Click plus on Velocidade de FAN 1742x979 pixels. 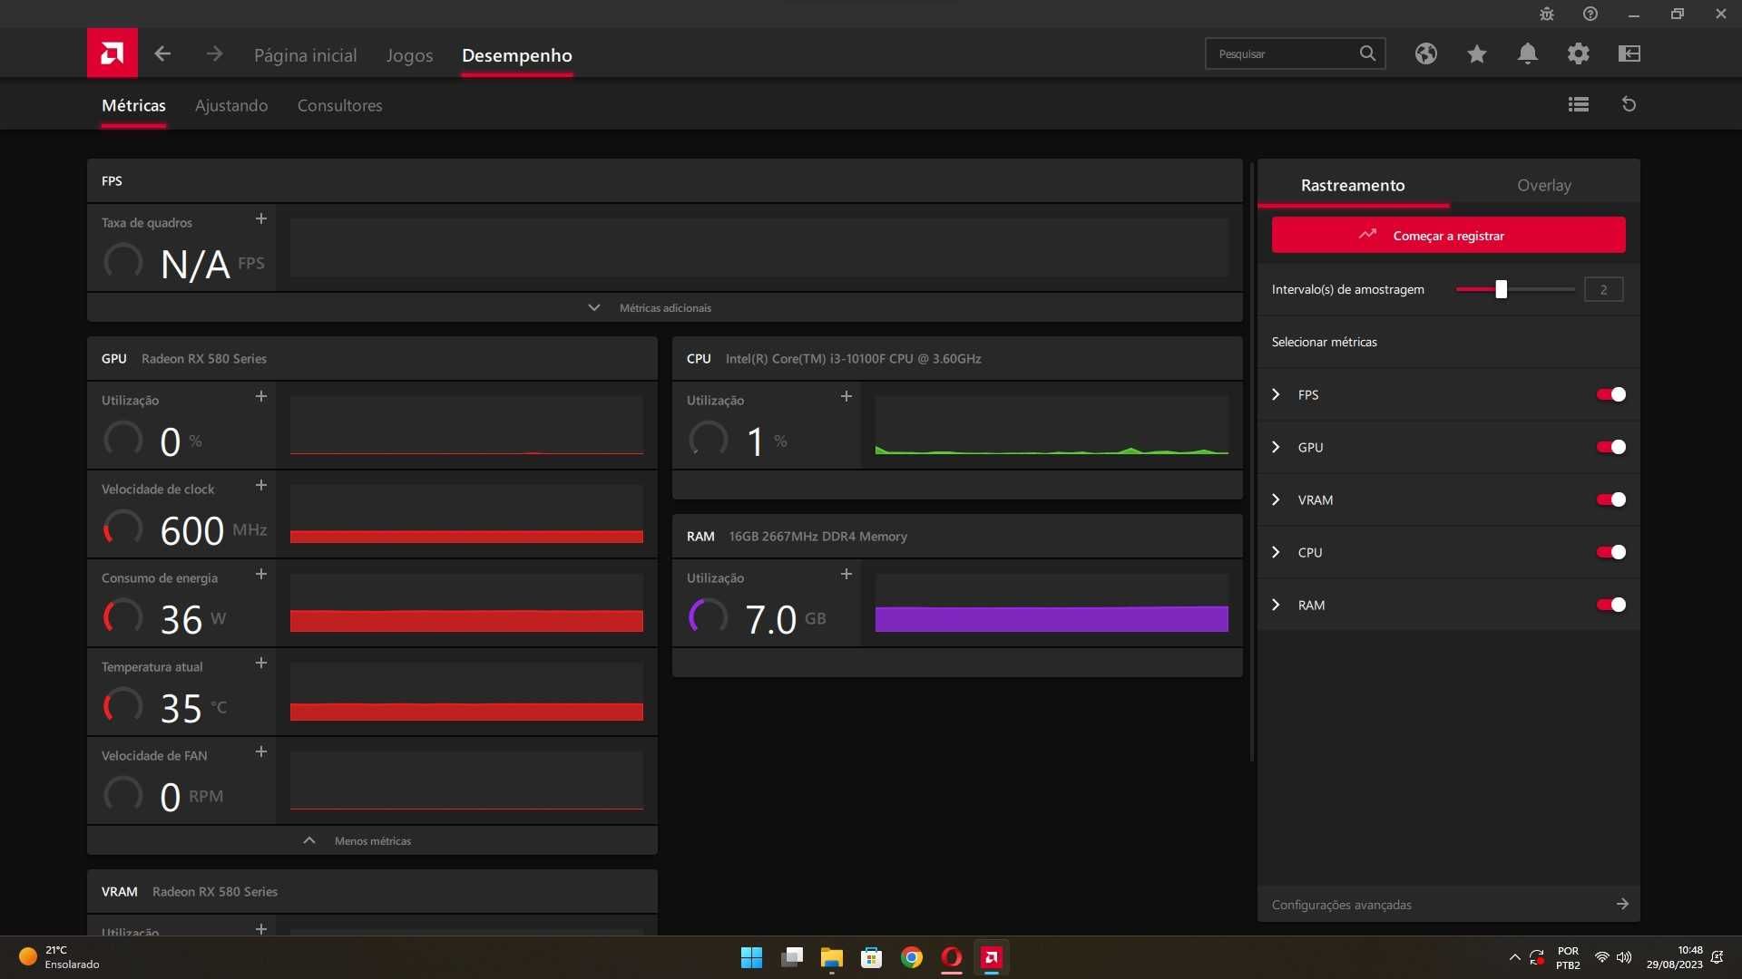tap(261, 751)
